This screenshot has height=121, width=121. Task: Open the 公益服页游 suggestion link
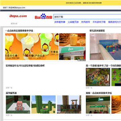73,22
